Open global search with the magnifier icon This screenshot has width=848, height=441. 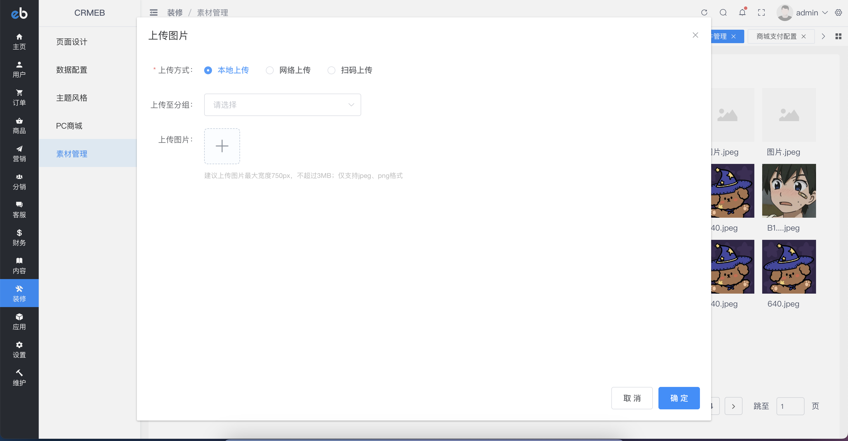(723, 13)
